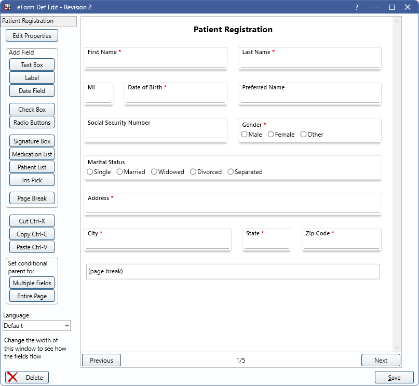Viewport: 419px width, 386px height.
Task: Choose the Divorced radio button
Action: point(193,172)
